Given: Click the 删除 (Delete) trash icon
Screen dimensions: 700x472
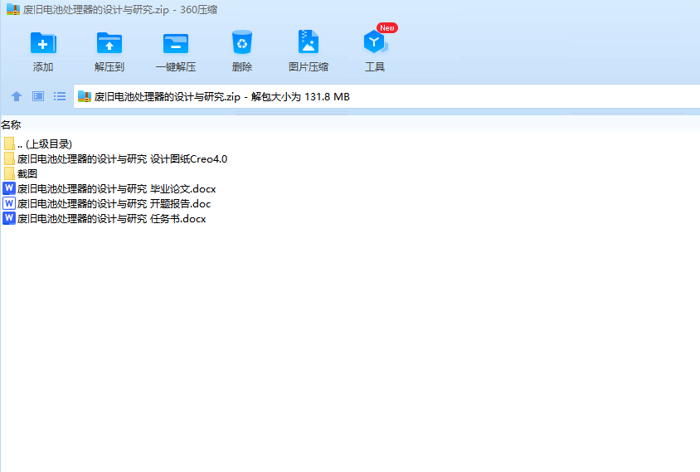Looking at the screenshot, I should (242, 43).
